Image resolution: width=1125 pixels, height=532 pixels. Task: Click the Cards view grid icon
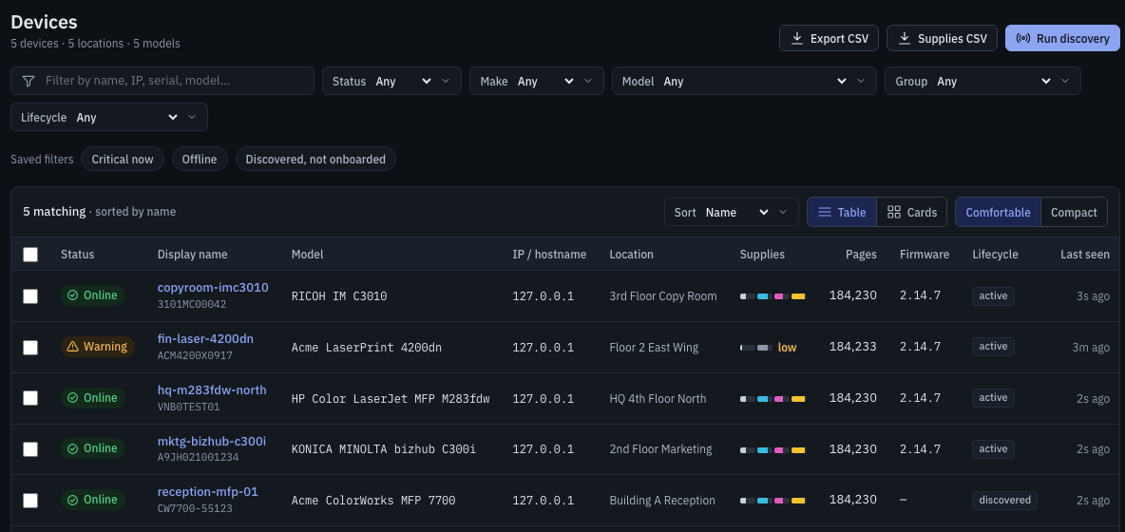[x=894, y=212]
